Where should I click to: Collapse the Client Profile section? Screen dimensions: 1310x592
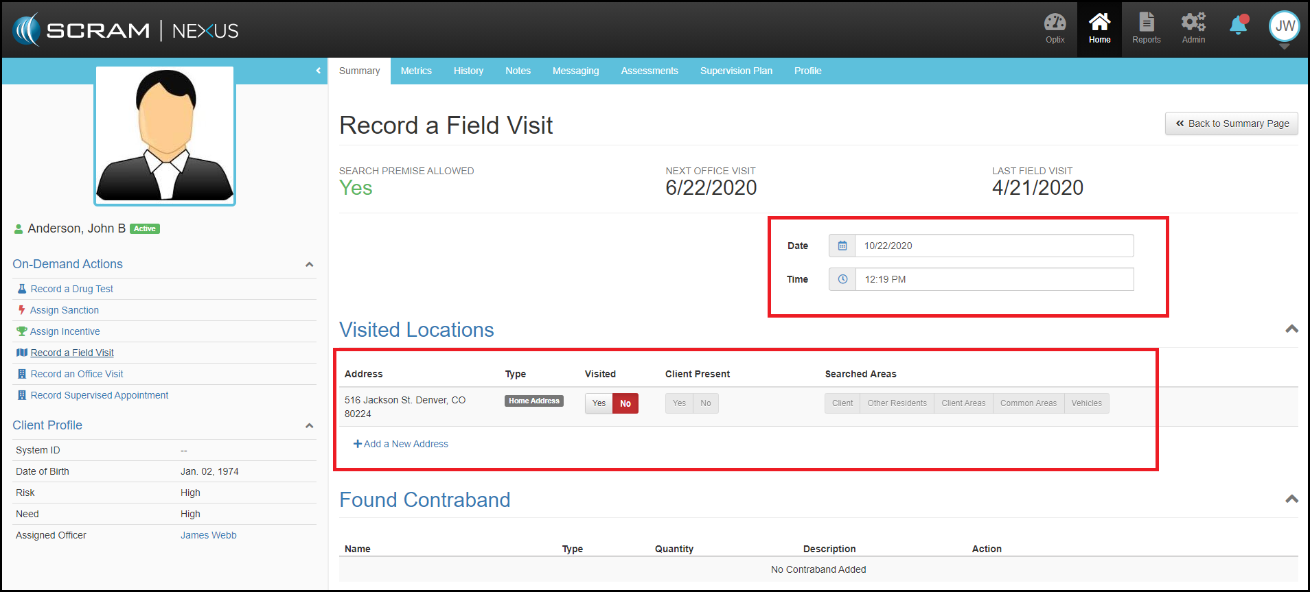(309, 426)
